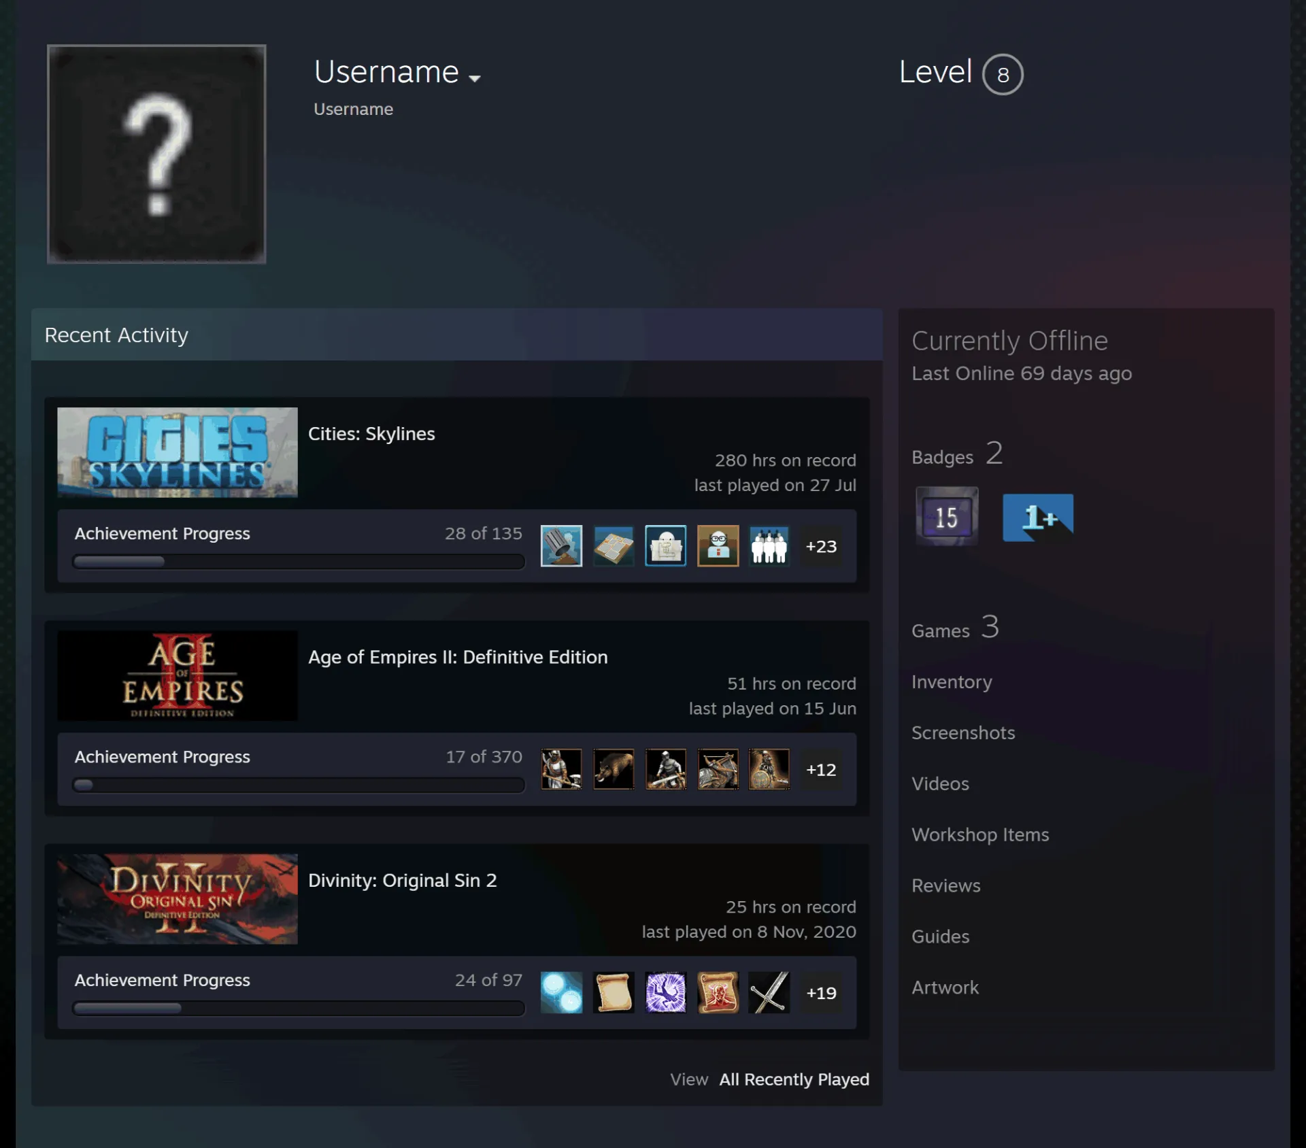Click the purple swirl Divinity achievement icon
The height and width of the screenshot is (1148, 1306).
(665, 992)
